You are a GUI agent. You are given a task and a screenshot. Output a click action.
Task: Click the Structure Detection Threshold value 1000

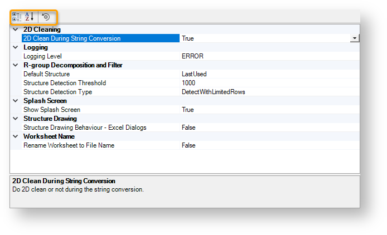point(188,83)
